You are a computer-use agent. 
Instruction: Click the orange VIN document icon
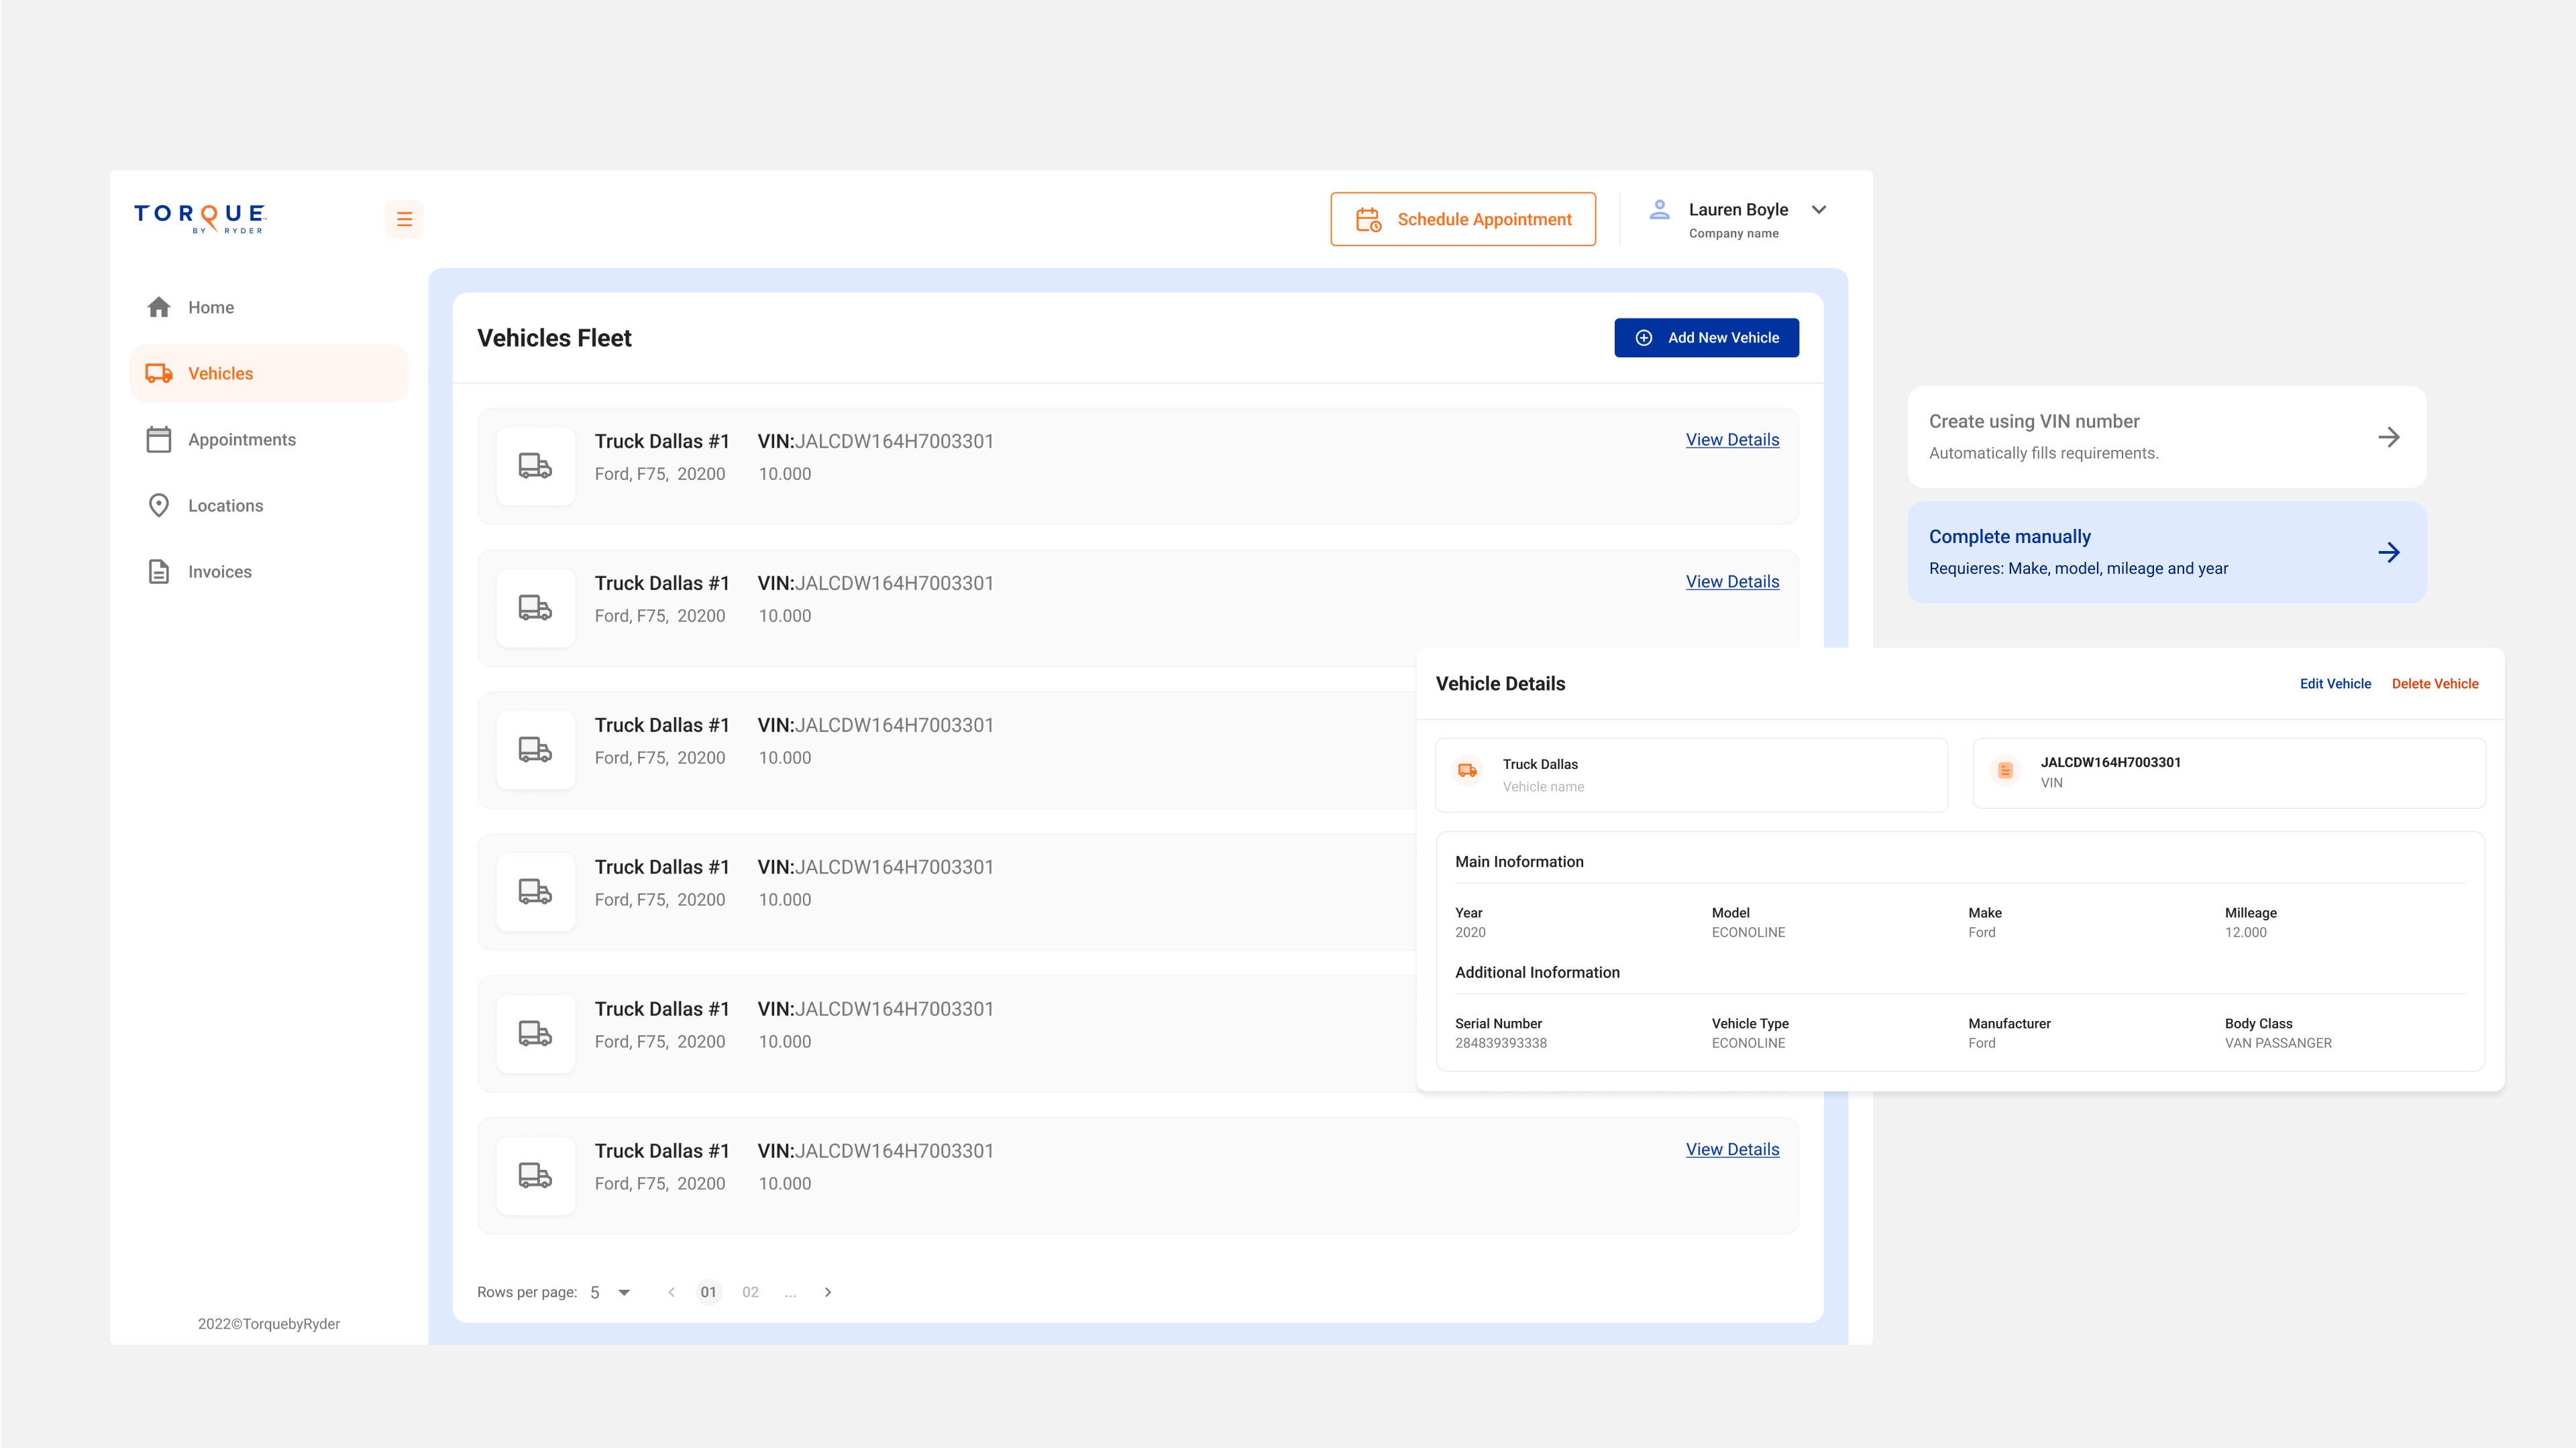pos(2005,770)
